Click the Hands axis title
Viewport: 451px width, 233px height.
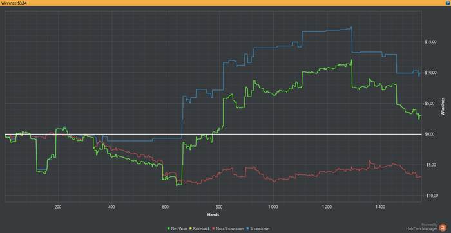pos(213,214)
